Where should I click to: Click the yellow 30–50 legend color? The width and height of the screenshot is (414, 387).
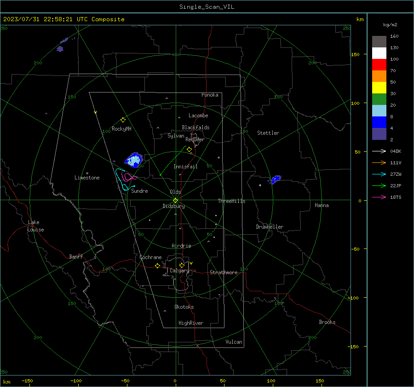[x=379, y=88]
